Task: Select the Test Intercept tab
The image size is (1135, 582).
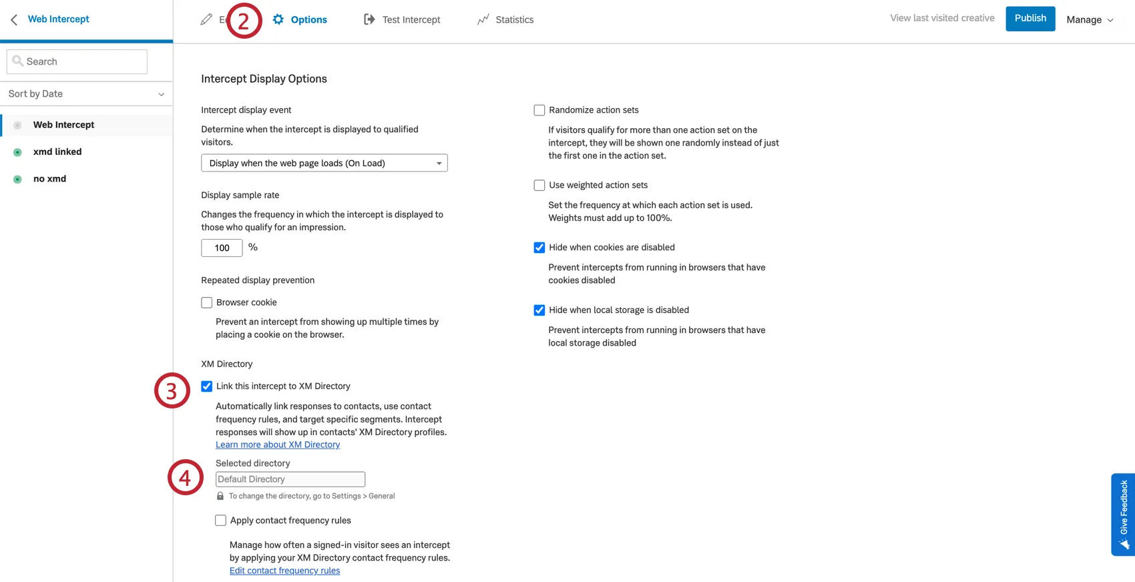Action: pyautogui.click(x=411, y=19)
